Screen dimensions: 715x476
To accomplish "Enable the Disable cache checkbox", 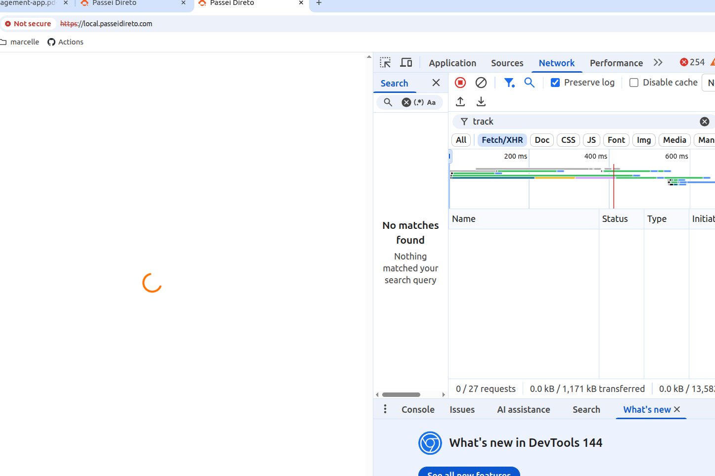I will click(x=634, y=83).
